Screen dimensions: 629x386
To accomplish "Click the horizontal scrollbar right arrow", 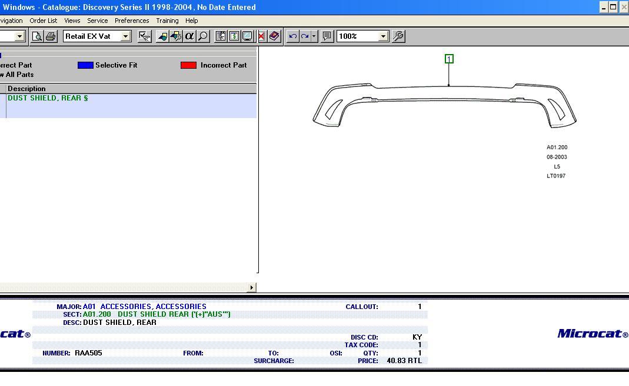I will (x=252, y=287).
